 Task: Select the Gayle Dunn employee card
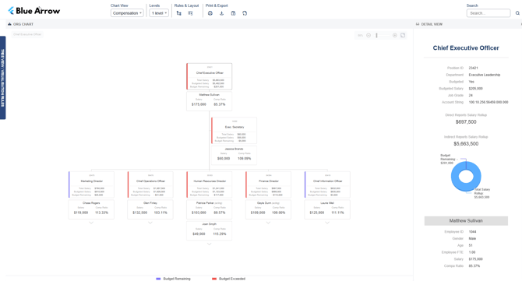[x=268, y=209]
